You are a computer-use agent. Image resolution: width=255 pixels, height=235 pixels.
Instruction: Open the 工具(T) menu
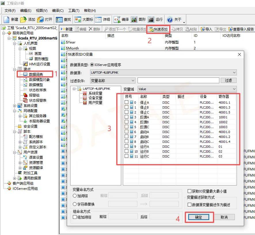coord(74,11)
